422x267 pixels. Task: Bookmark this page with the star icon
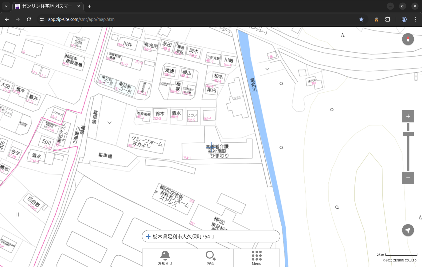pyautogui.click(x=361, y=19)
